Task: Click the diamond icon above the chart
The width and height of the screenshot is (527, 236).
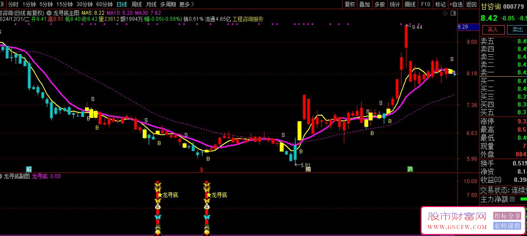Action: 445,13
